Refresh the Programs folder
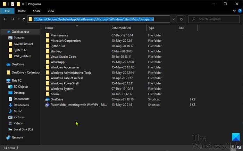 [181, 19]
